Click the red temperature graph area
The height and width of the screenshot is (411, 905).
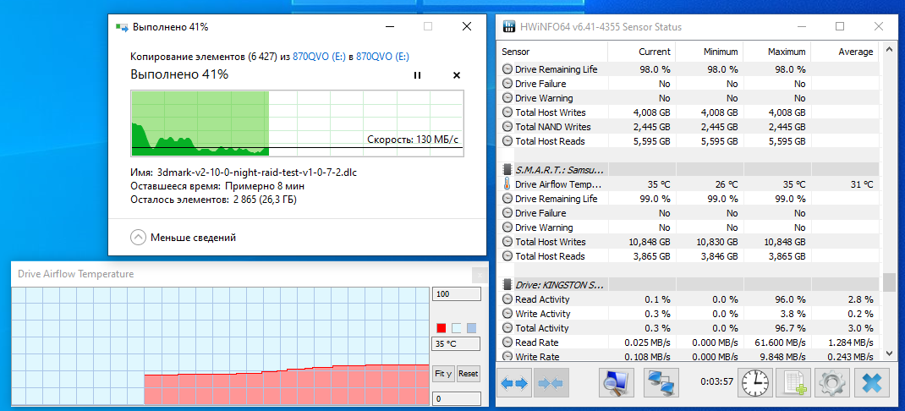(286, 385)
